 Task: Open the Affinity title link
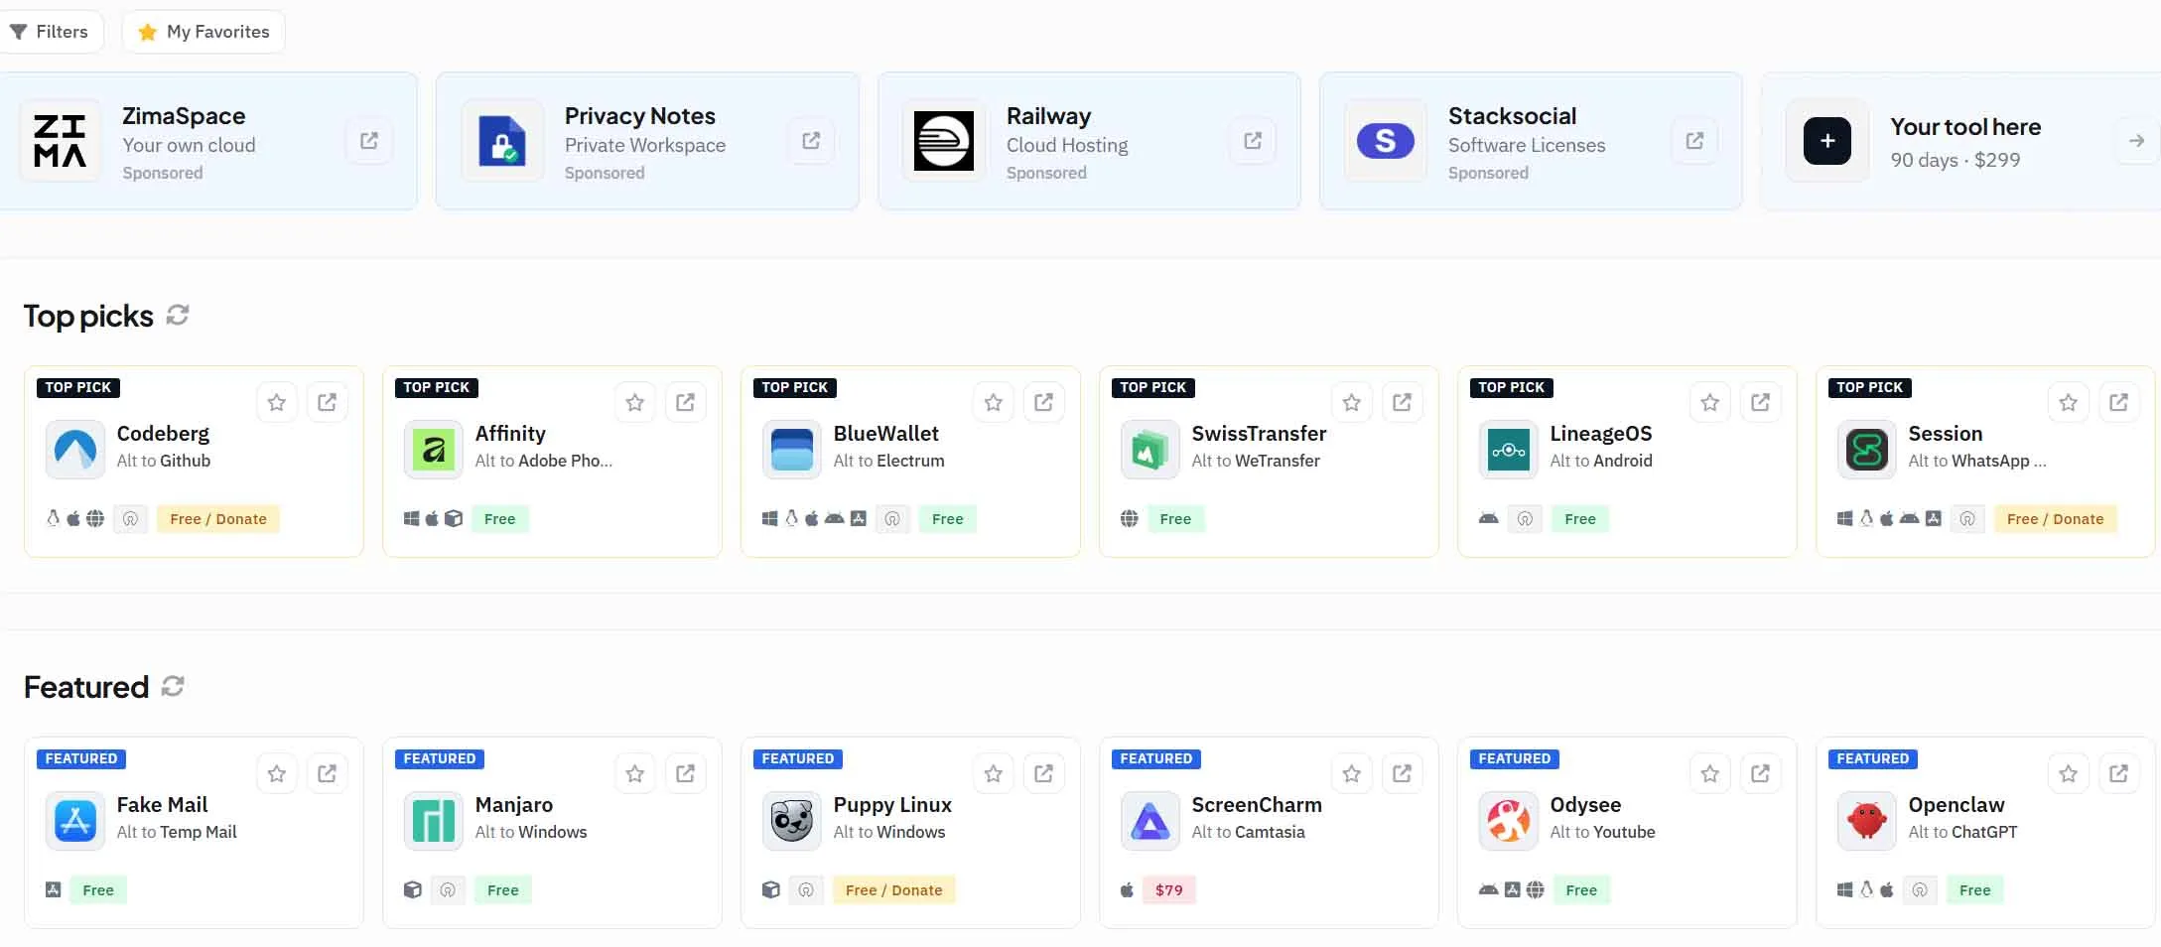(x=510, y=434)
